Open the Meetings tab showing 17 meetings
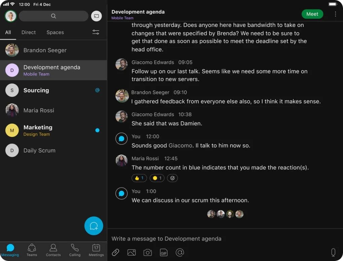 pyautogui.click(x=96, y=250)
